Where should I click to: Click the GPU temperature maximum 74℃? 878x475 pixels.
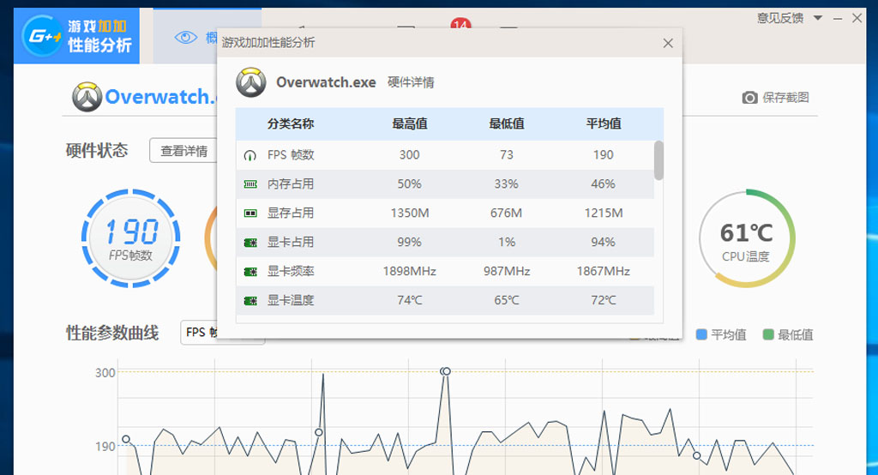click(x=409, y=301)
